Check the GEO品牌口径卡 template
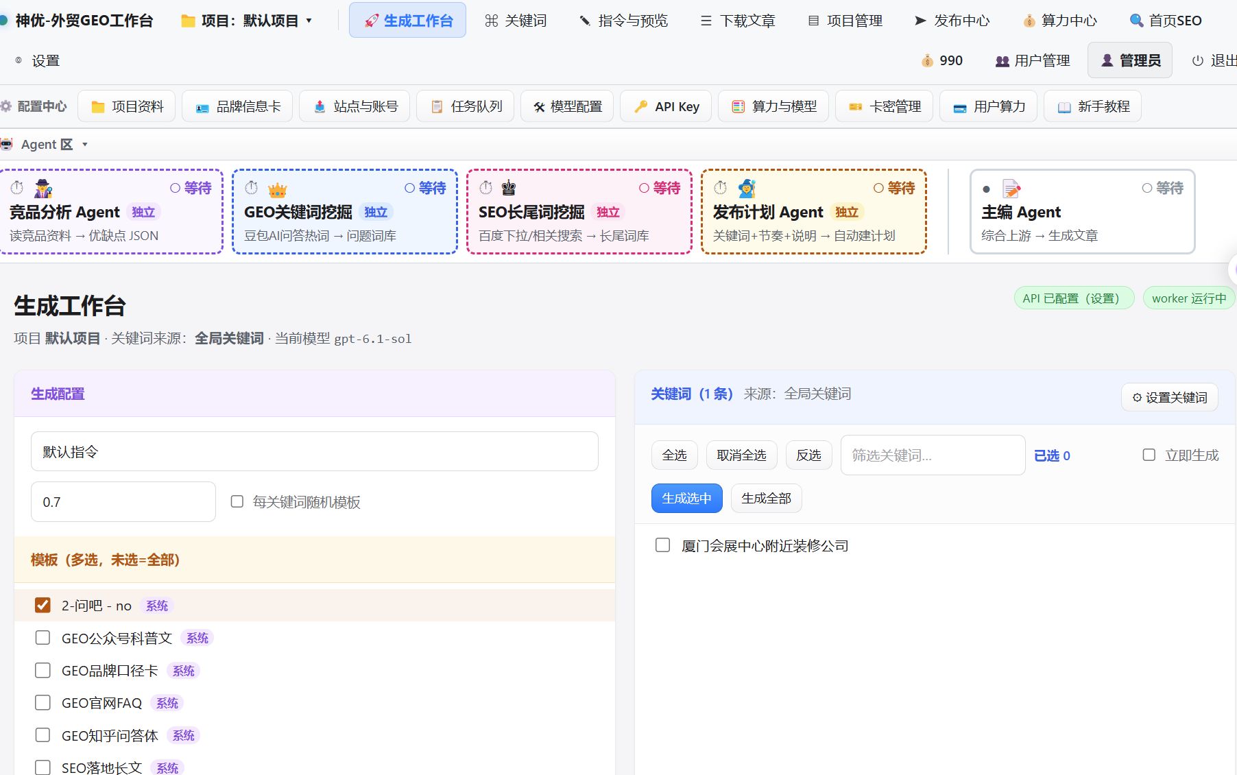 [x=43, y=670]
